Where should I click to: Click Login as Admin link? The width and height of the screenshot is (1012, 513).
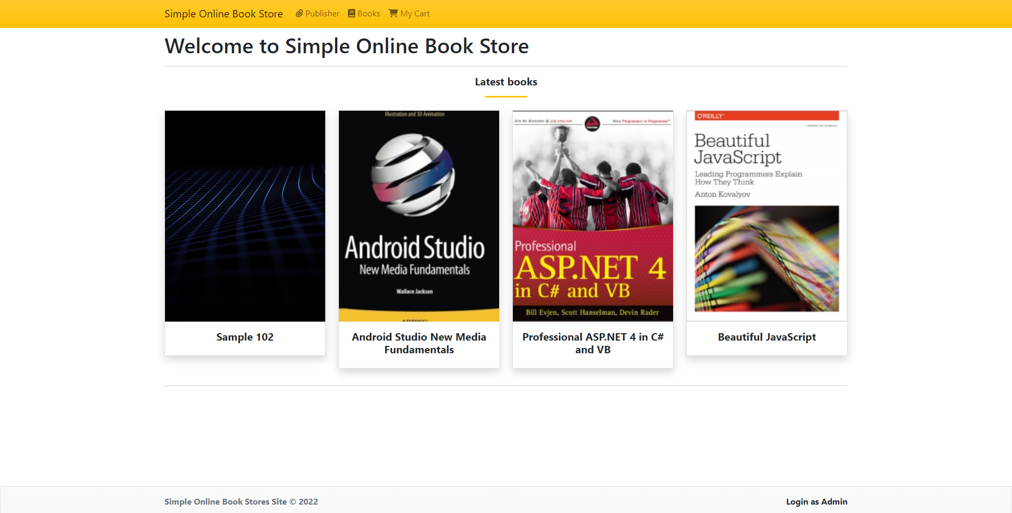point(816,501)
